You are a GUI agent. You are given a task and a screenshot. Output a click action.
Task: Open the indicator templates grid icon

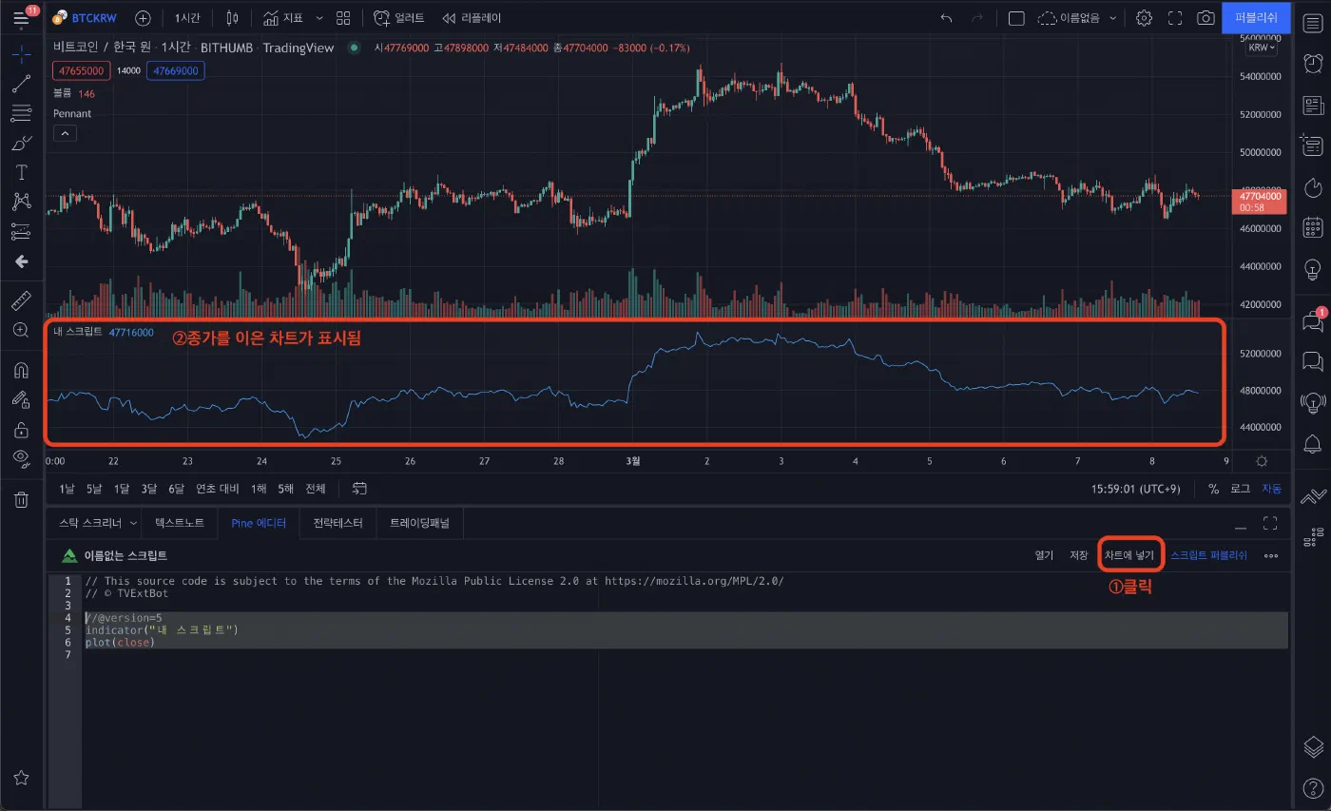point(343,18)
